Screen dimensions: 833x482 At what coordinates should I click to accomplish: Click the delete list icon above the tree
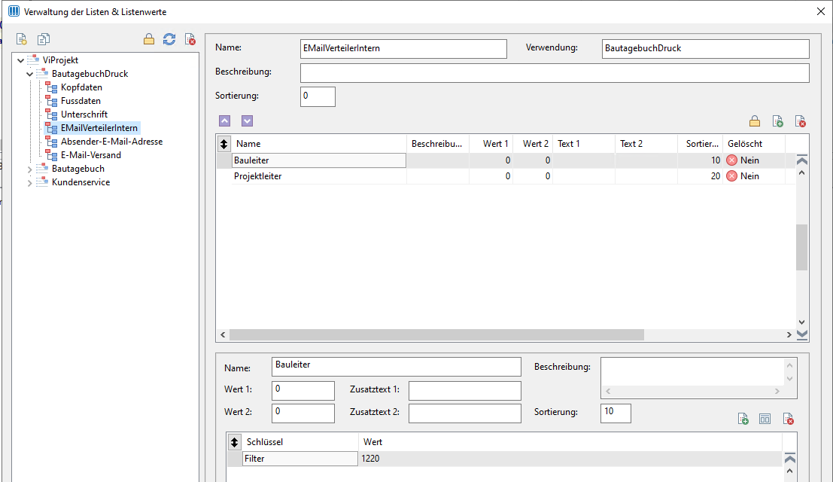click(190, 39)
